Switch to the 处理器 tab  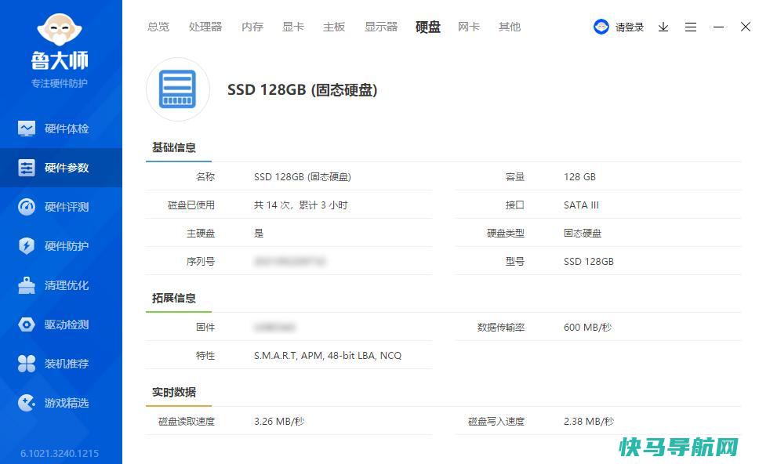click(205, 27)
